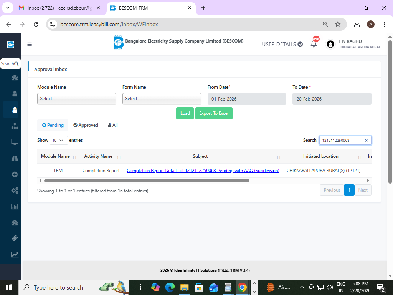This screenshot has height=295, width=393.
Task: Open File Explorer from the taskbar
Action: pyautogui.click(x=185, y=287)
